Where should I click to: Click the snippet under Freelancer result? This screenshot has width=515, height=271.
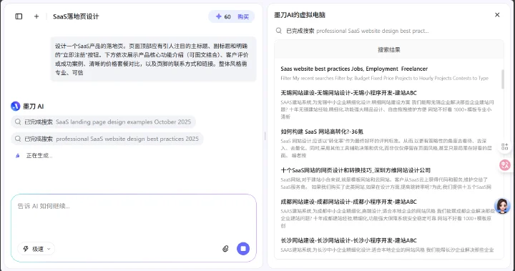point(385,78)
